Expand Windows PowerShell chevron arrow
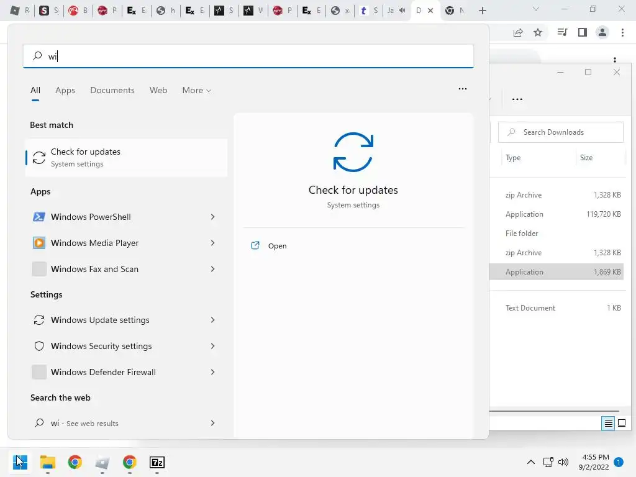 [x=212, y=217]
